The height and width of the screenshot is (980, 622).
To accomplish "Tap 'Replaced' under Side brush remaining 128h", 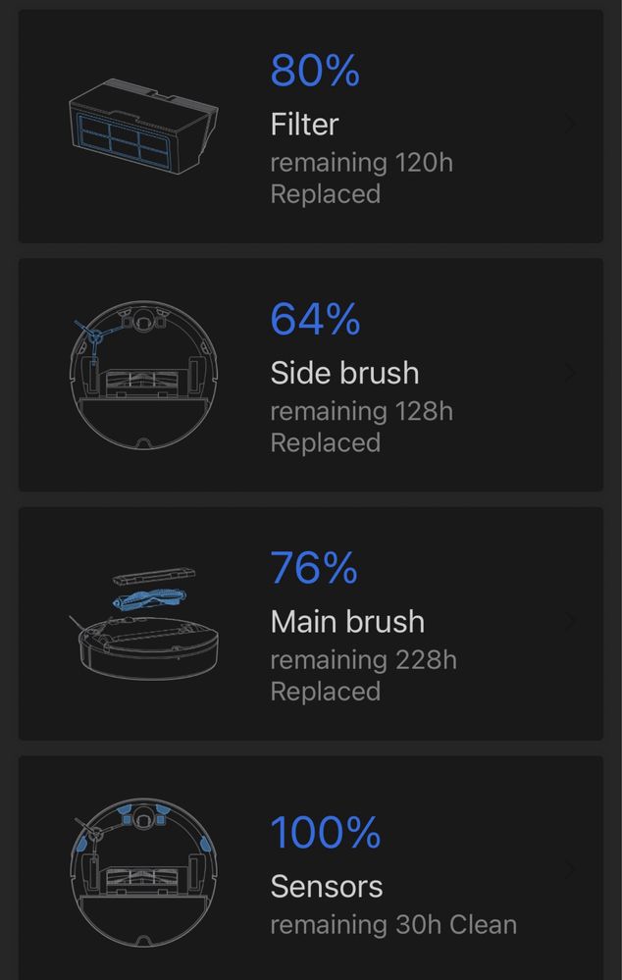I will [x=325, y=443].
